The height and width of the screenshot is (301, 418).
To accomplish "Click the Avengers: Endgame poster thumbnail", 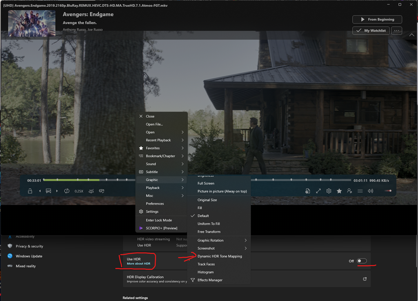I will 32,23.
